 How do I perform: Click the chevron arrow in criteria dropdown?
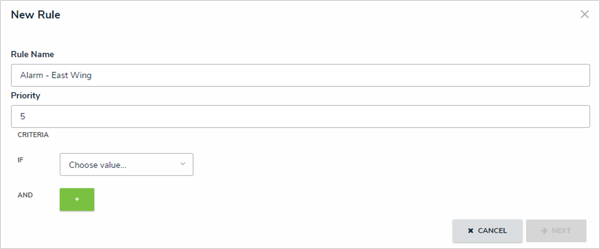183,164
